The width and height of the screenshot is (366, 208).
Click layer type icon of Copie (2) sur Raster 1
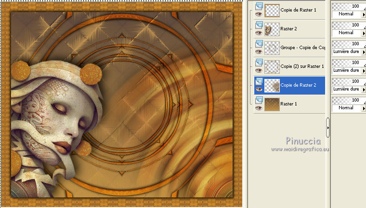259,63
